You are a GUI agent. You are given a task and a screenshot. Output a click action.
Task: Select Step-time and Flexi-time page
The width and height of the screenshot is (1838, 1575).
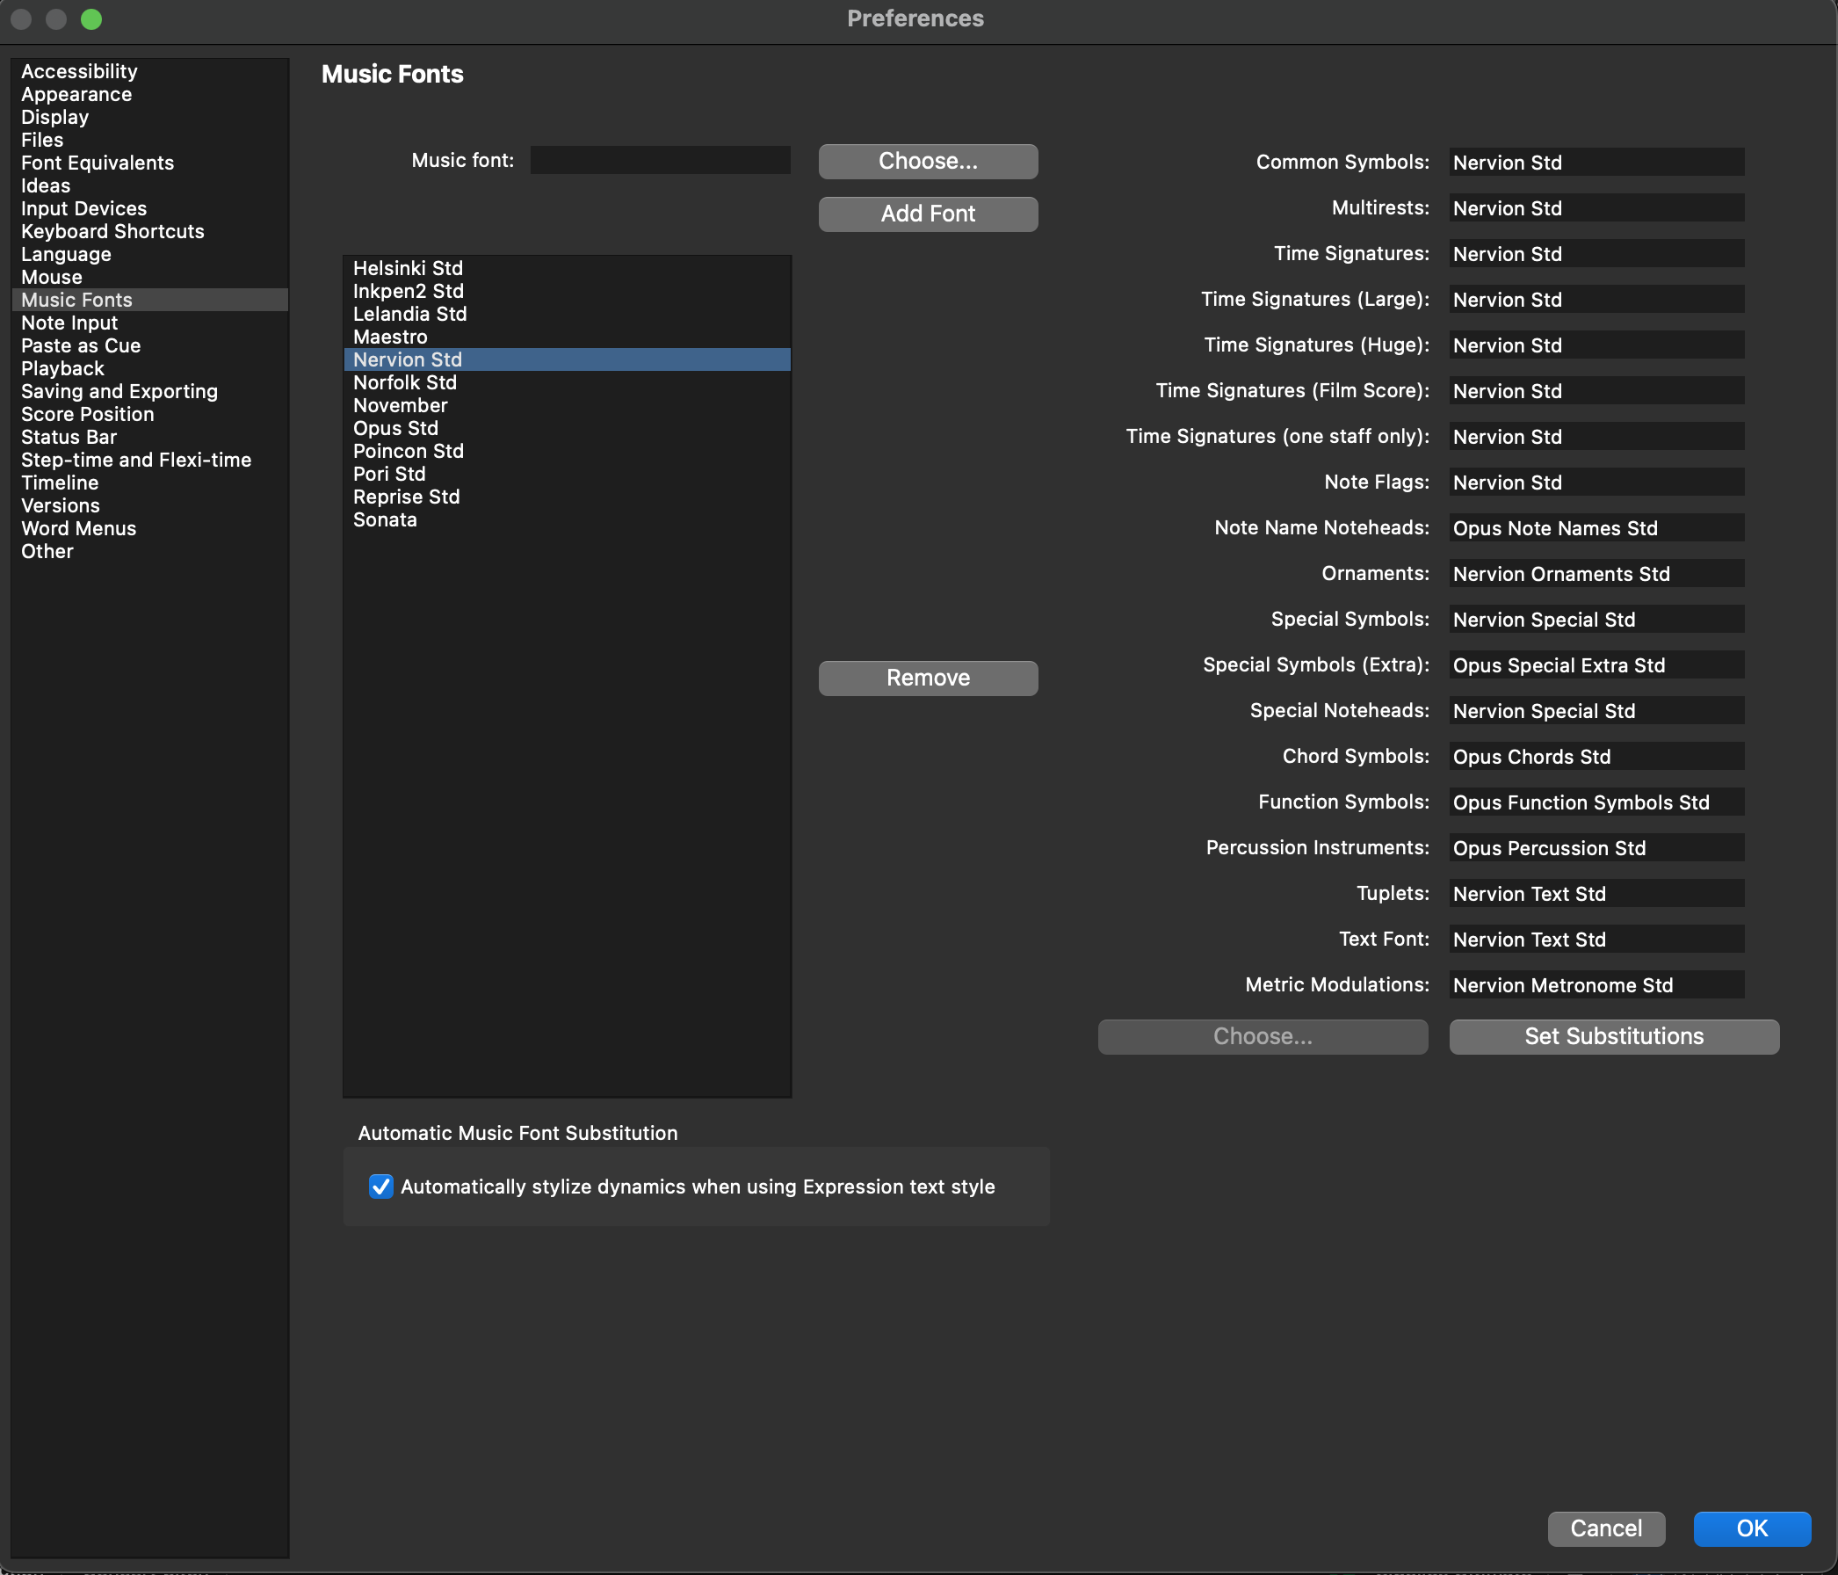click(149, 461)
